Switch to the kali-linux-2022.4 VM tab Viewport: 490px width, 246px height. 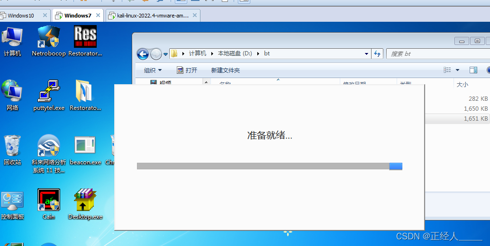pyautogui.click(x=153, y=16)
